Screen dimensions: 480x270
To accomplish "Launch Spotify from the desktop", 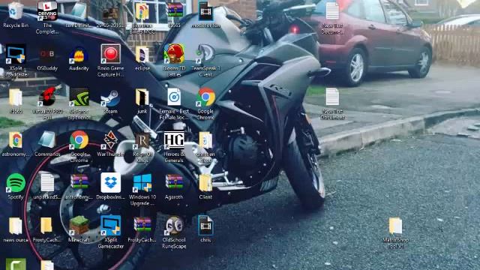I will (x=16, y=183).
